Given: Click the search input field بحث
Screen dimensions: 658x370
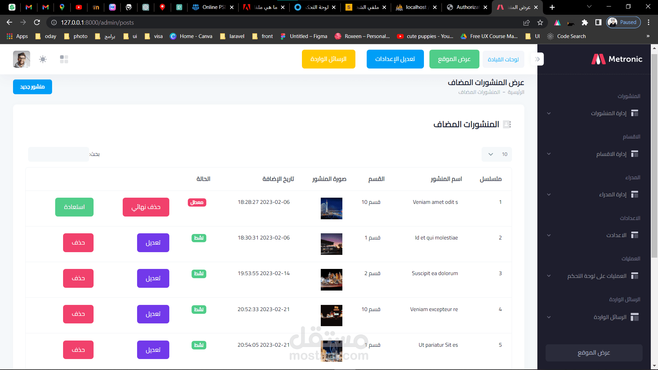Looking at the screenshot, I should (x=59, y=154).
